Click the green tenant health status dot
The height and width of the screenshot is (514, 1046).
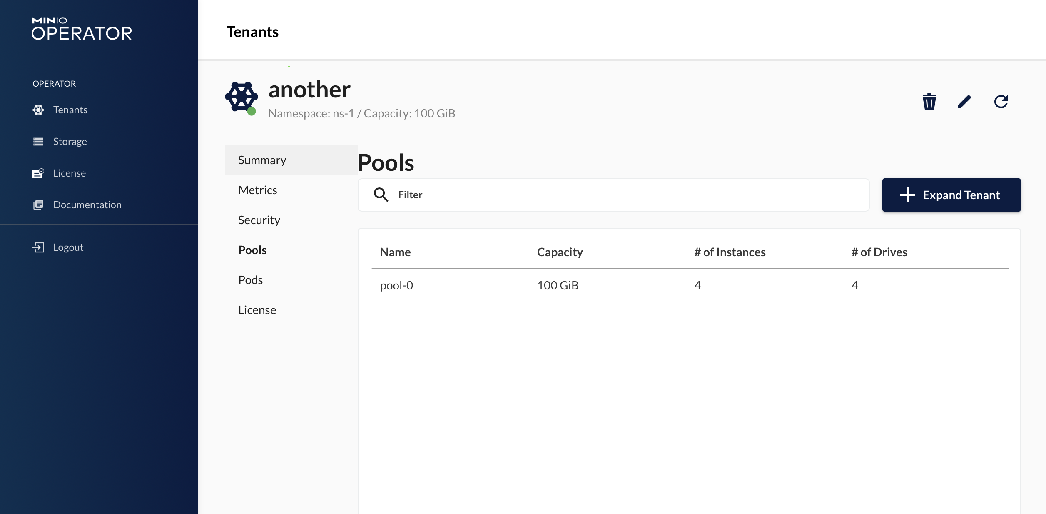tap(252, 111)
